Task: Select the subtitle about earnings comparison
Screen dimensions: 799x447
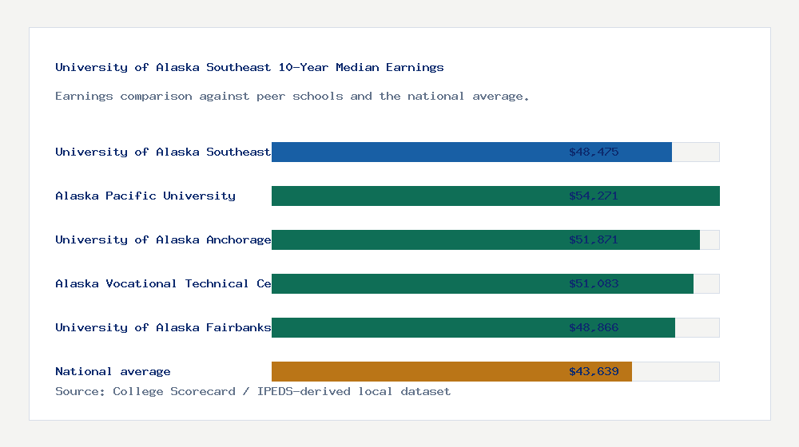Action: (292, 97)
